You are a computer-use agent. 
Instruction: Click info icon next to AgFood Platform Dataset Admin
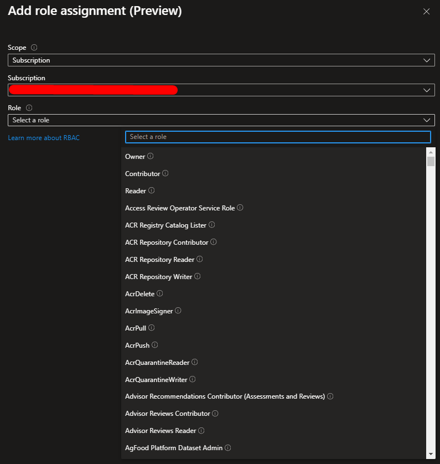tap(228, 448)
